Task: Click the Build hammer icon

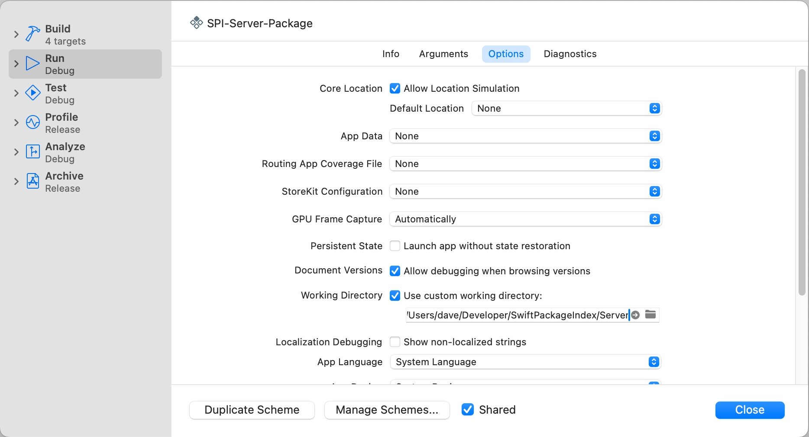Action: click(32, 34)
